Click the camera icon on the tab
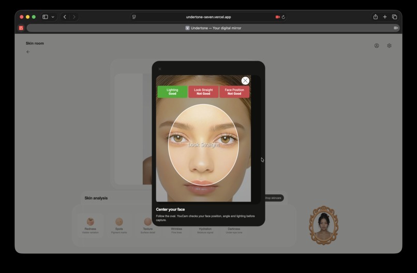 point(396,28)
